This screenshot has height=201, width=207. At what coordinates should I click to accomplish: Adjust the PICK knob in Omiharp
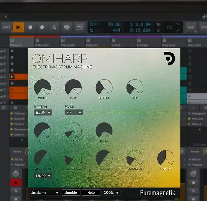[73, 87]
